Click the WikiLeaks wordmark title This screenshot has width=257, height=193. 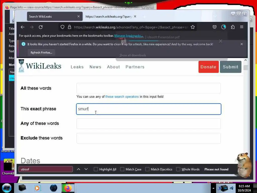coord(43,66)
